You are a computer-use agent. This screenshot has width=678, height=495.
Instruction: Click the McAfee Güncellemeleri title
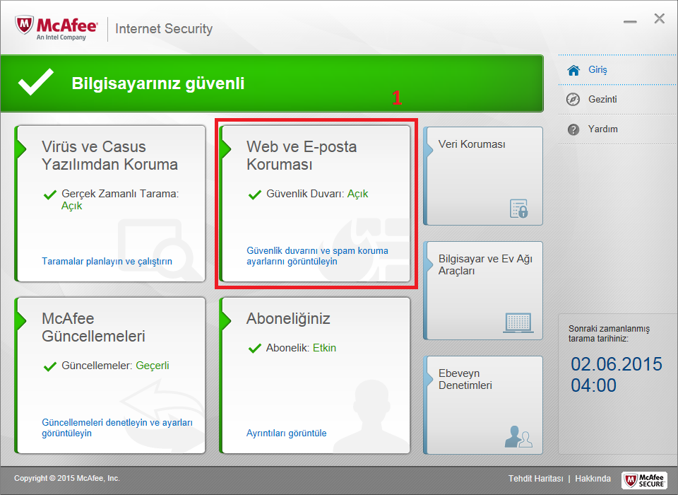[93, 327]
